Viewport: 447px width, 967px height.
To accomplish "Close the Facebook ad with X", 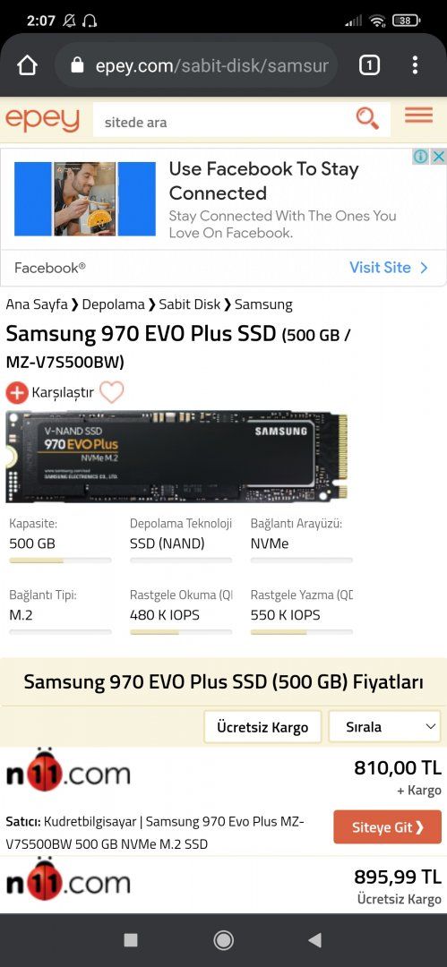I will pos(439,157).
